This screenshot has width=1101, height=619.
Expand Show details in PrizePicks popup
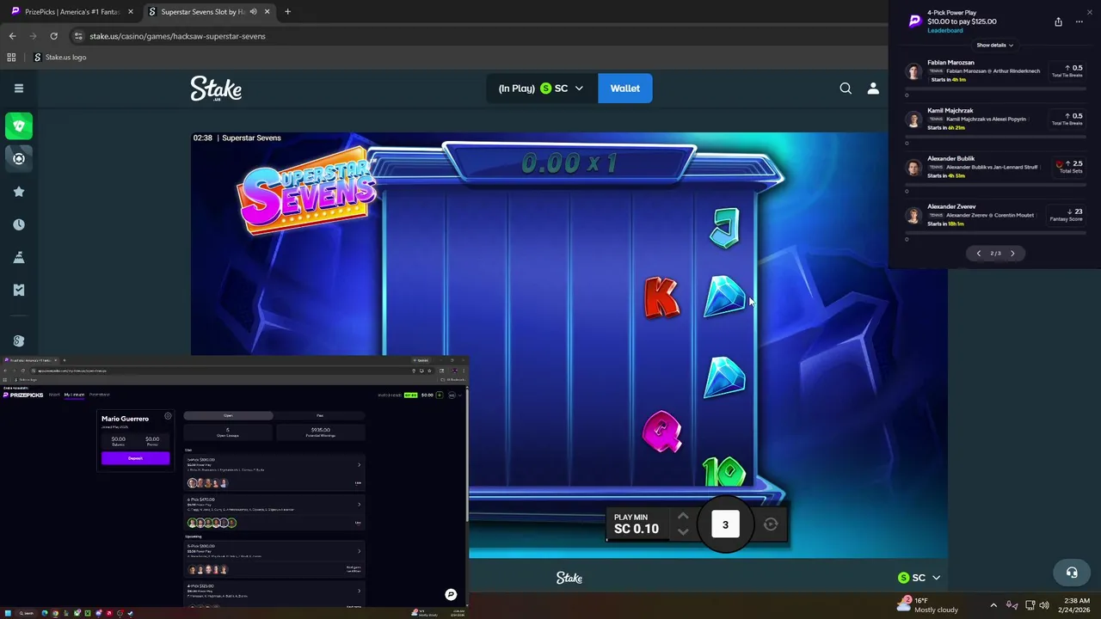[x=994, y=45]
